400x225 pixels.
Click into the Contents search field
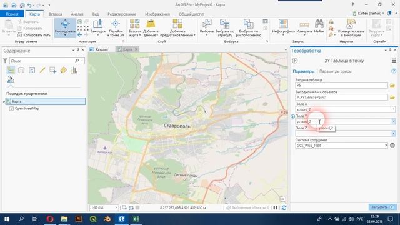42,61
